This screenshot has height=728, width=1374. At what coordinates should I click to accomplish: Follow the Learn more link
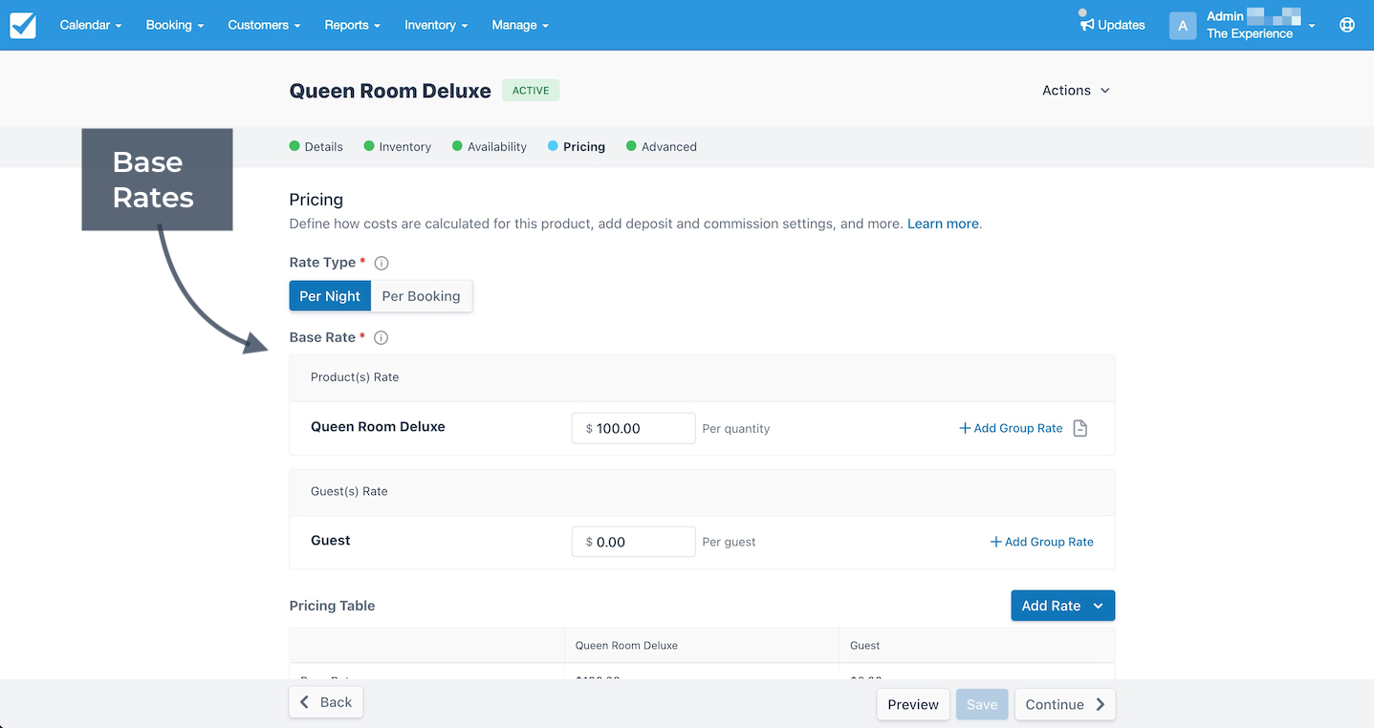coord(943,224)
